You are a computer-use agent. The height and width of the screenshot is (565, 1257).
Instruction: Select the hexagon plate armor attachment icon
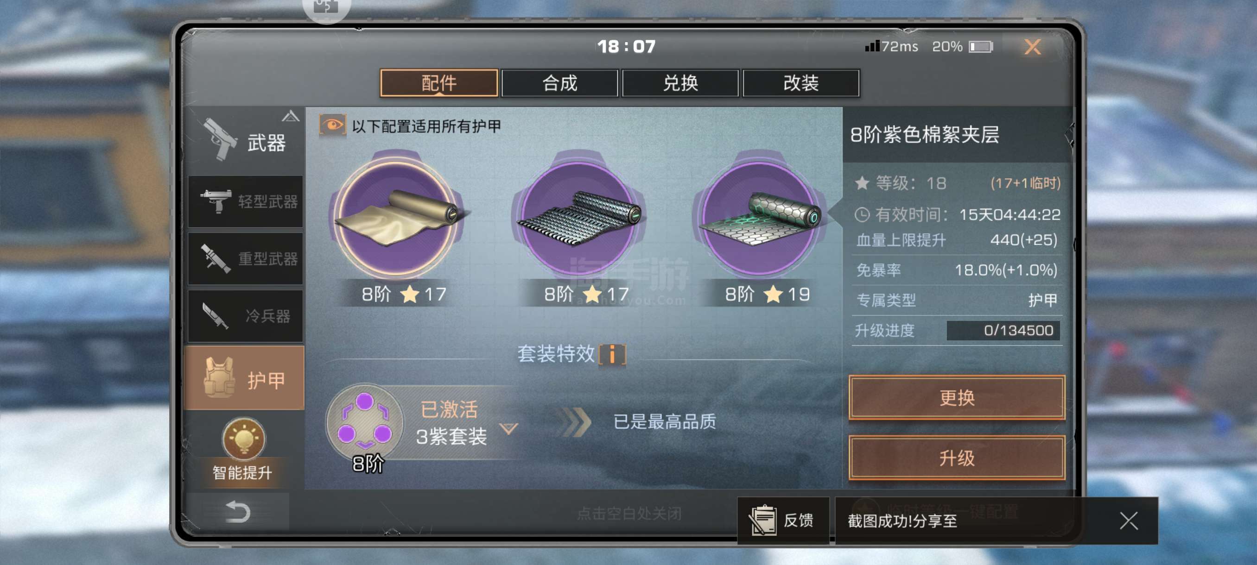point(760,217)
